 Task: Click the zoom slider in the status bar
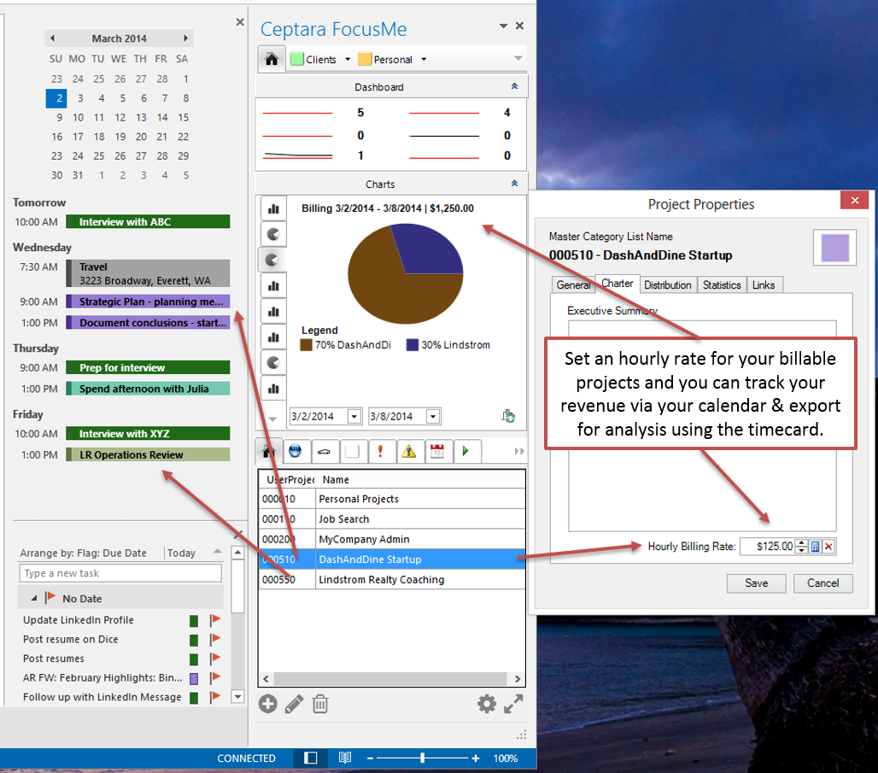(423, 758)
